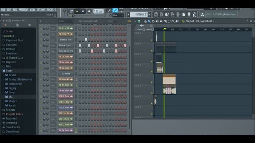Select the Zoom magnifier tool in playlist
Image resolution: width=255 pixels, height=143 pixels.
click(173, 21)
